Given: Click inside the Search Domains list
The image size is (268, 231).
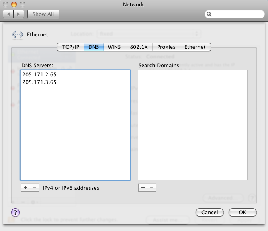Looking at the screenshot, I should click(192, 125).
